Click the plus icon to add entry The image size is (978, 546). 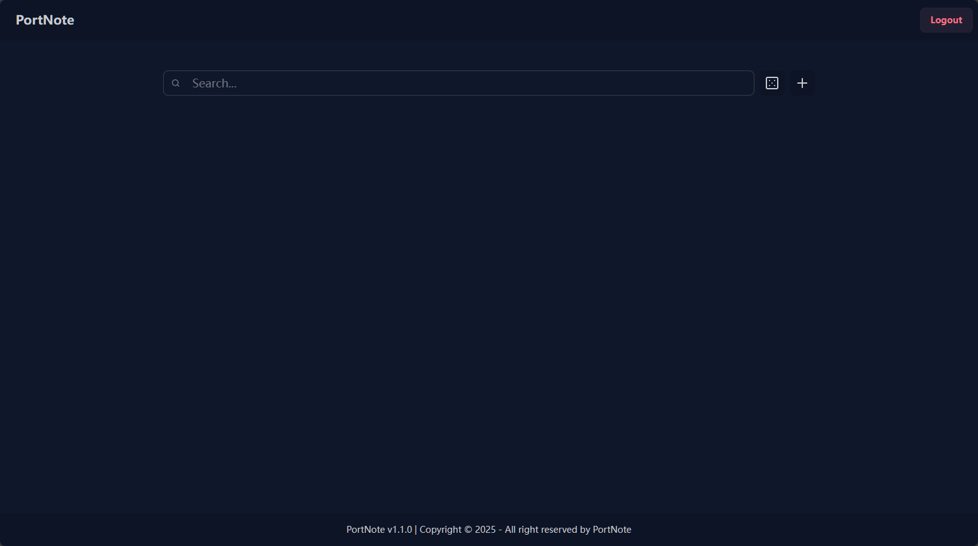point(802,83)
